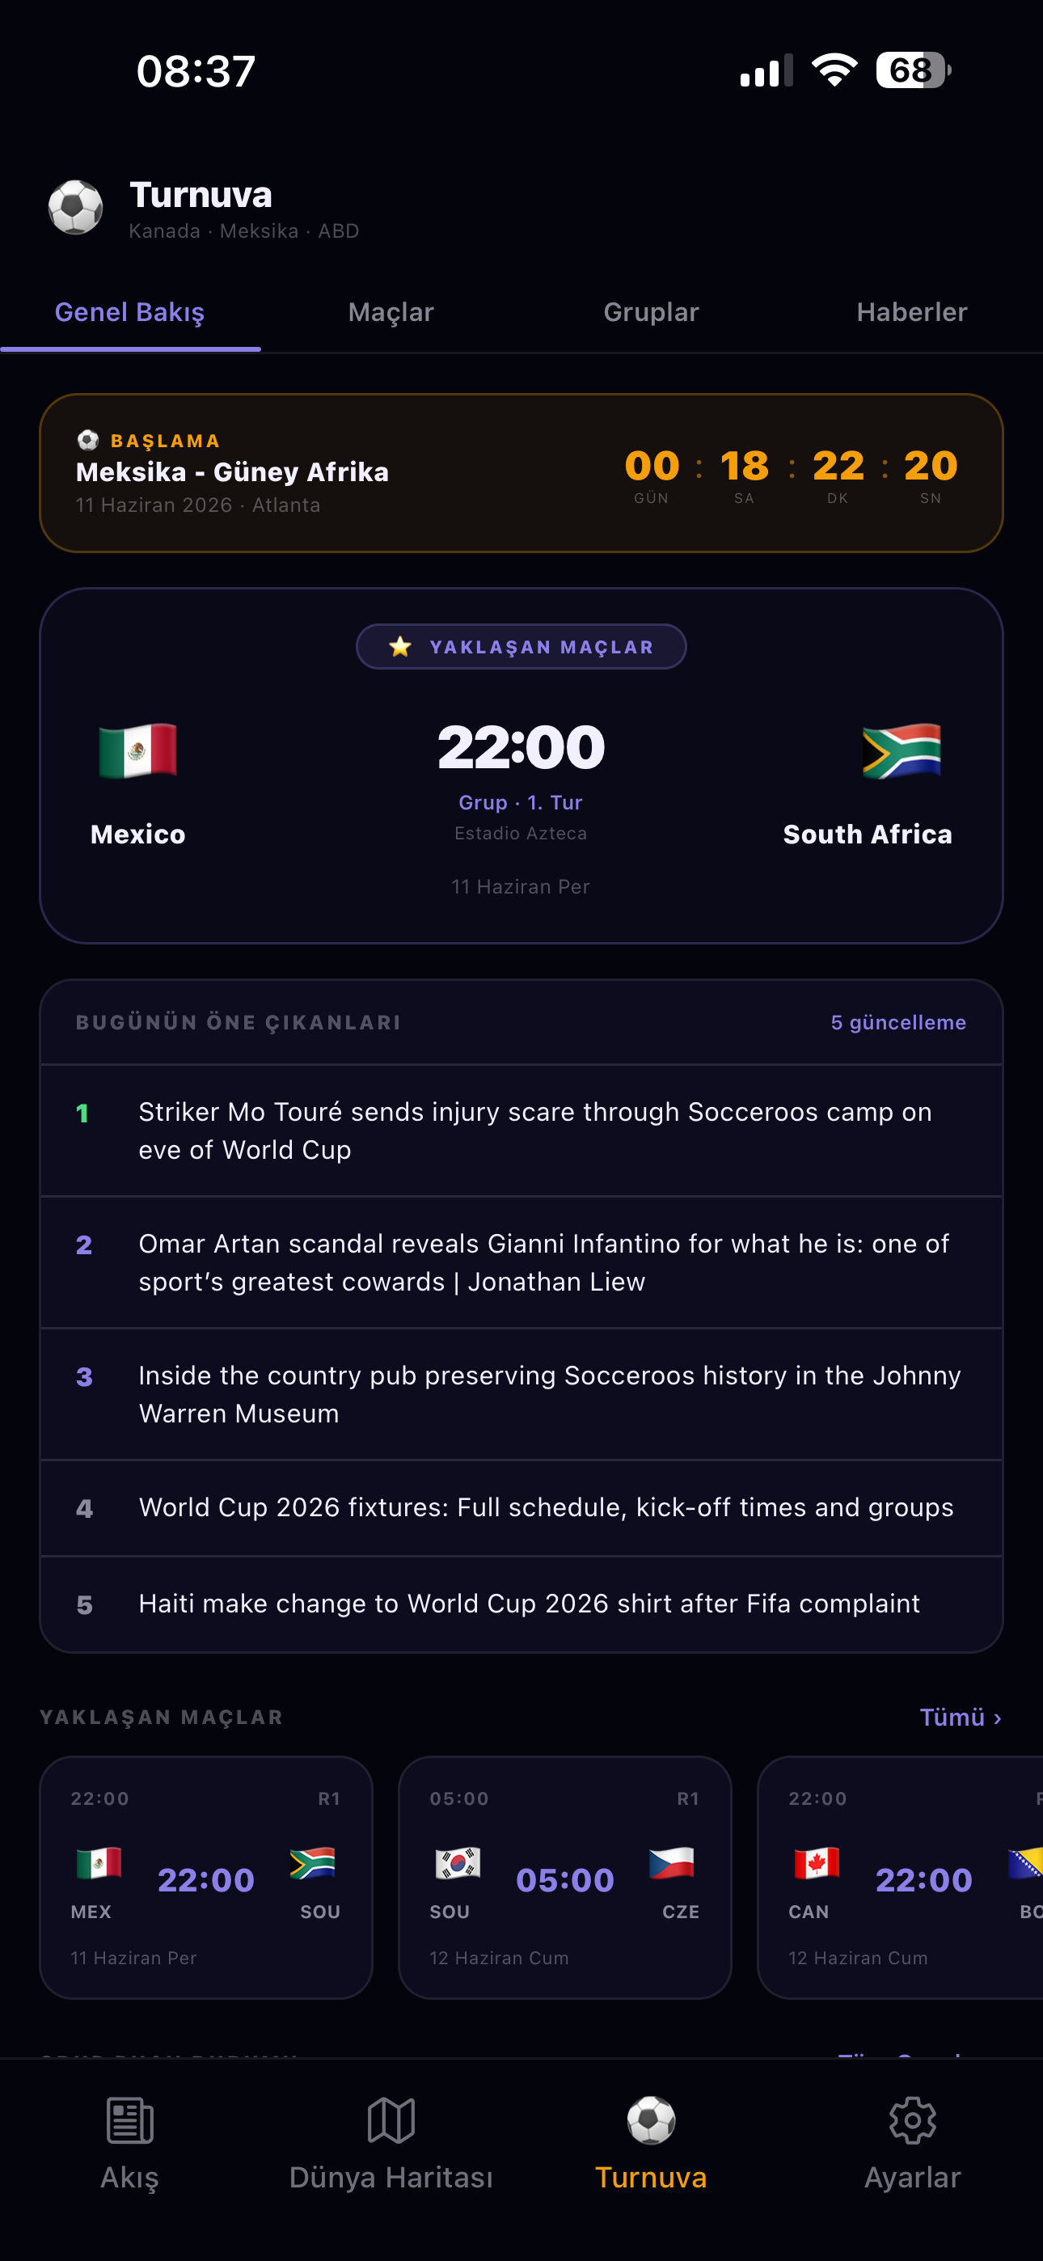Open the Dünya Haritası map icon
Image resolution: width=1043 pixels, height=2261 pixels.
tap(391, 2120)
